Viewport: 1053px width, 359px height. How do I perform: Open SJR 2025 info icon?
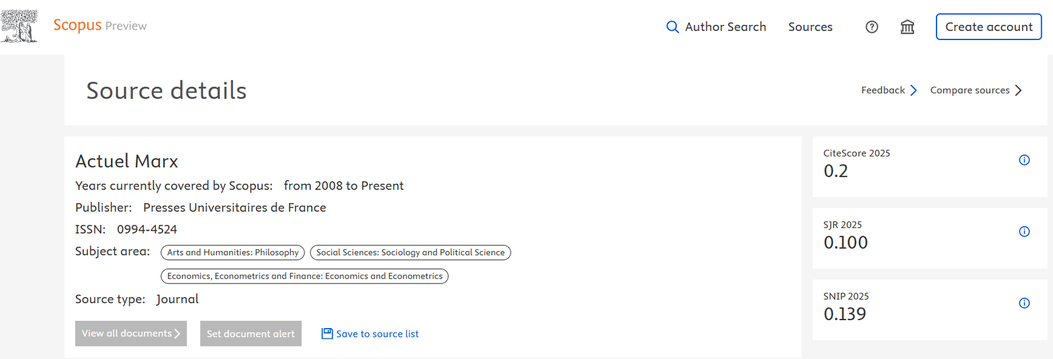click(1024, 231)
